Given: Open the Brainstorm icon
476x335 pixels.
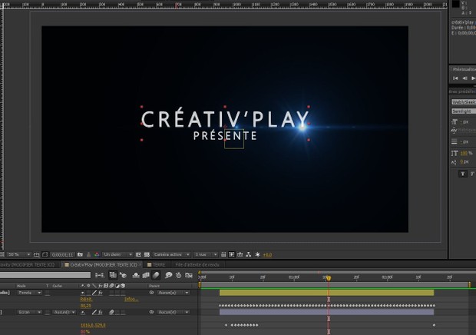Looking at the screenshot, I should click(168, 275).
